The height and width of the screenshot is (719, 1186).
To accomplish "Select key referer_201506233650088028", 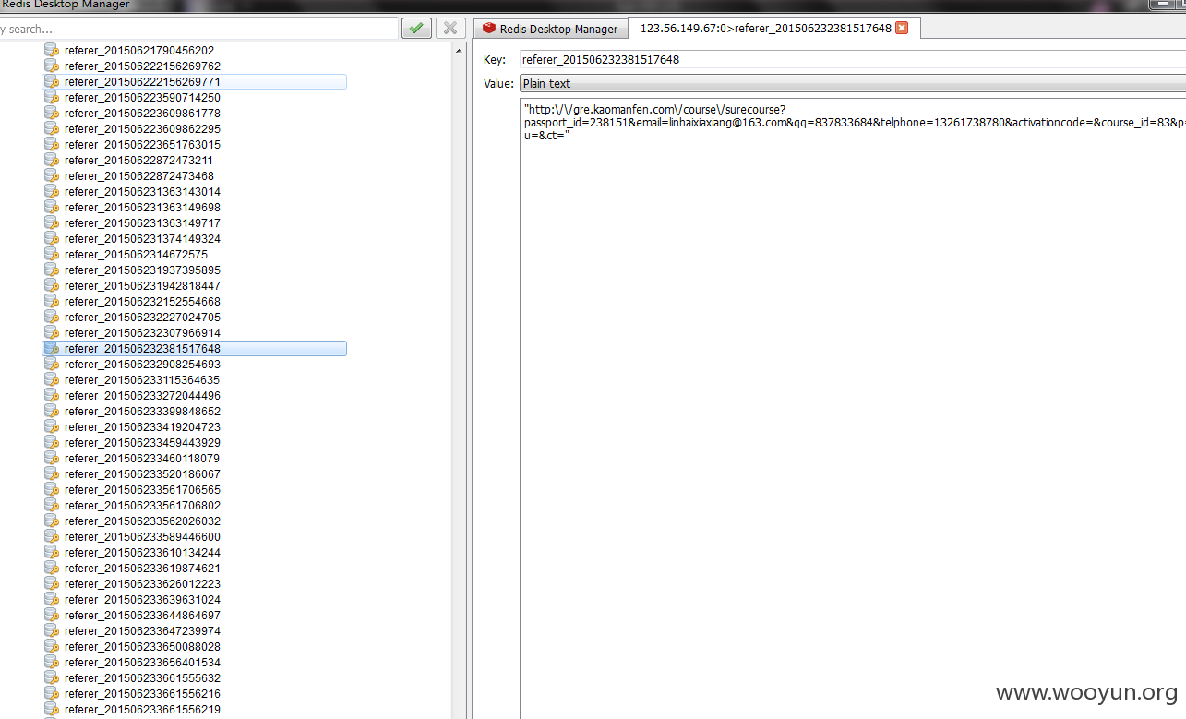I will pos(142,647).
